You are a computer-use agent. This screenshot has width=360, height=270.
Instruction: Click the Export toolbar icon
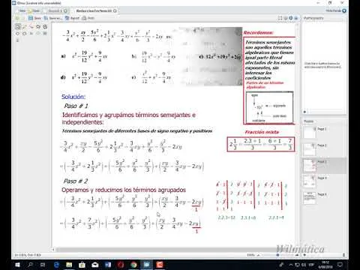pos(72,18)
